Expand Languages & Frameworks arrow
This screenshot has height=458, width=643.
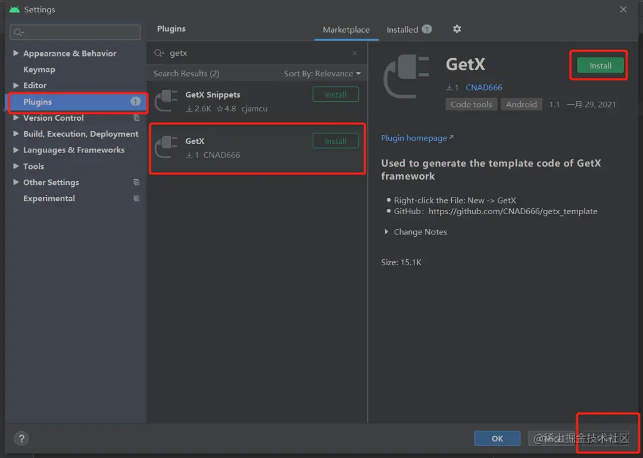coord(15,150)
